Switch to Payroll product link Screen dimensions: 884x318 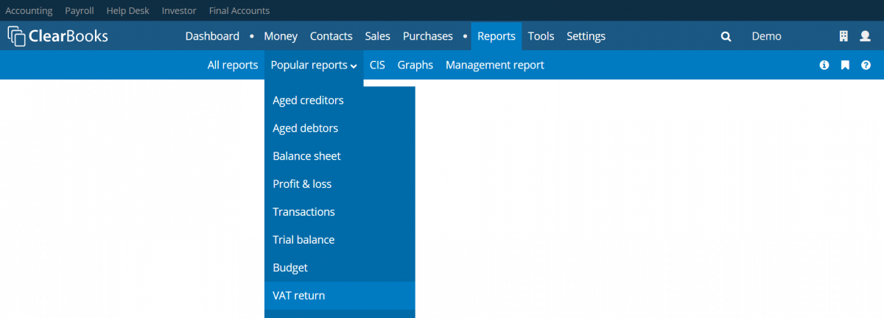[x=80, y=11]
